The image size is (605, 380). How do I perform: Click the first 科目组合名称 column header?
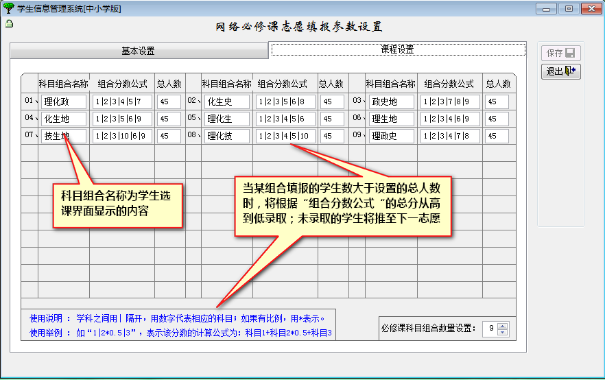coord(64,84)
